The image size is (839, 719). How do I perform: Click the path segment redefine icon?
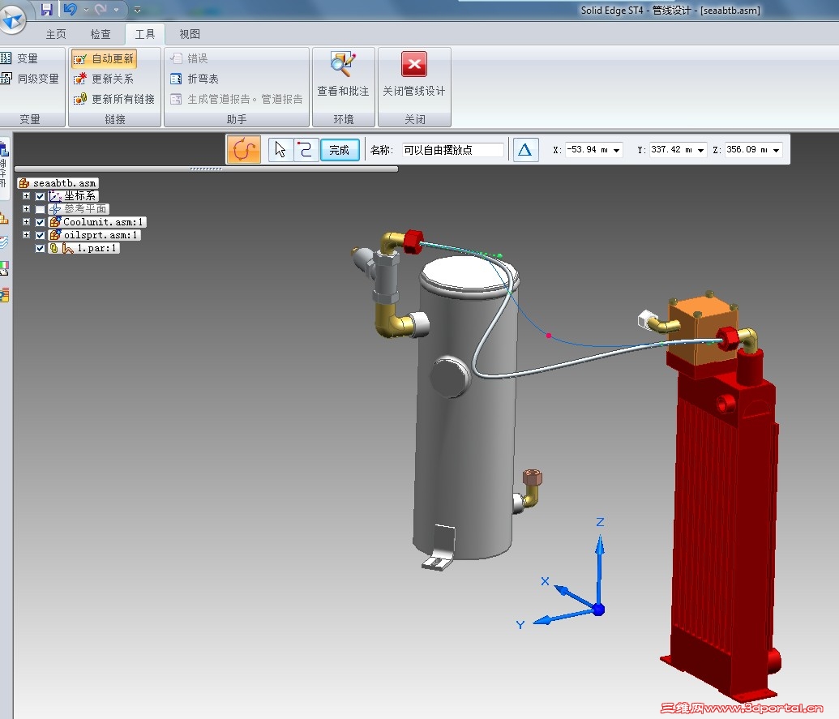(306, 149)
